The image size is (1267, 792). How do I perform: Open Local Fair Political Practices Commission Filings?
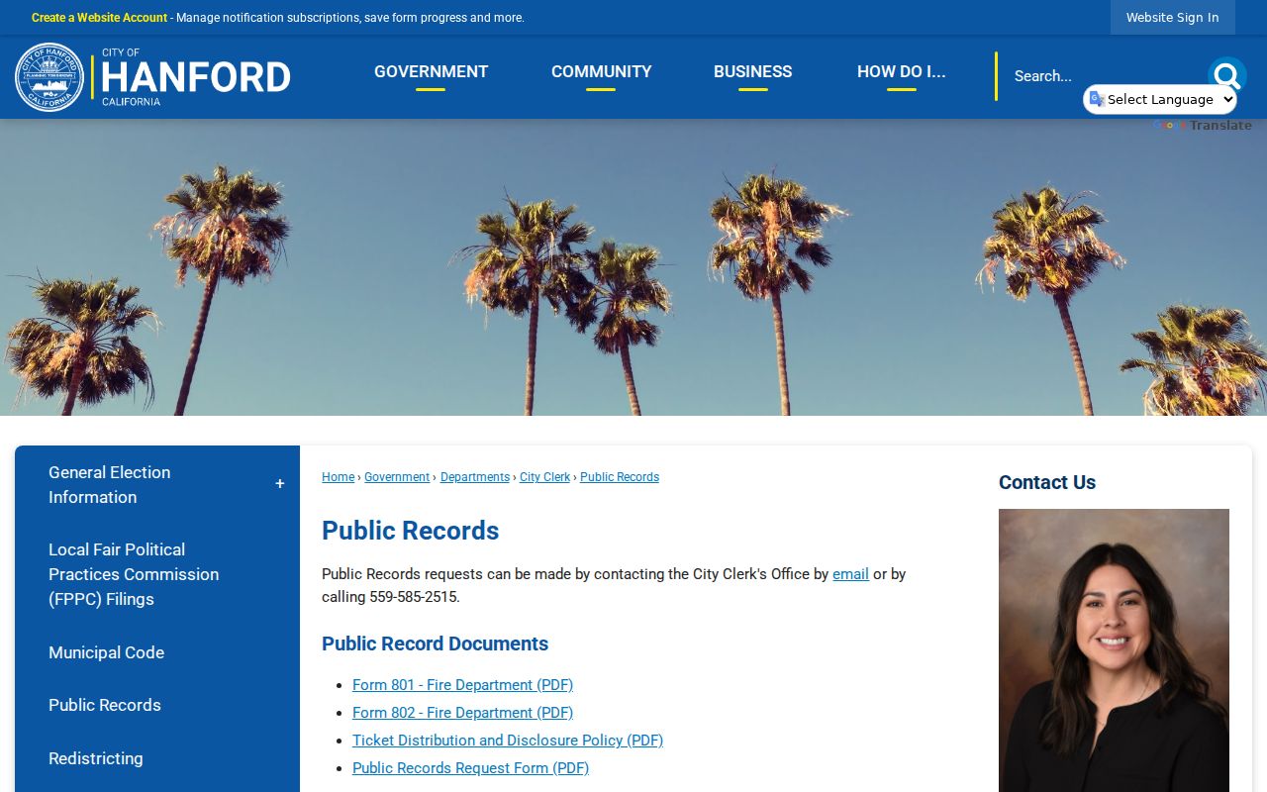134,574
